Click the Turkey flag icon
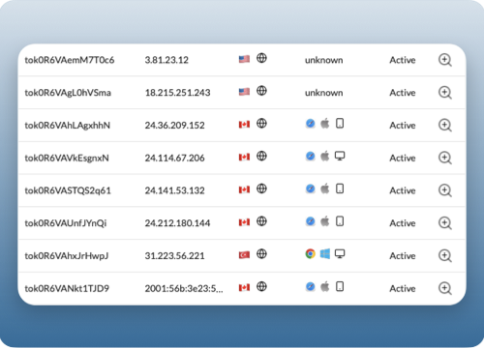This screenshot has width=484, height=348. [244, 255]
